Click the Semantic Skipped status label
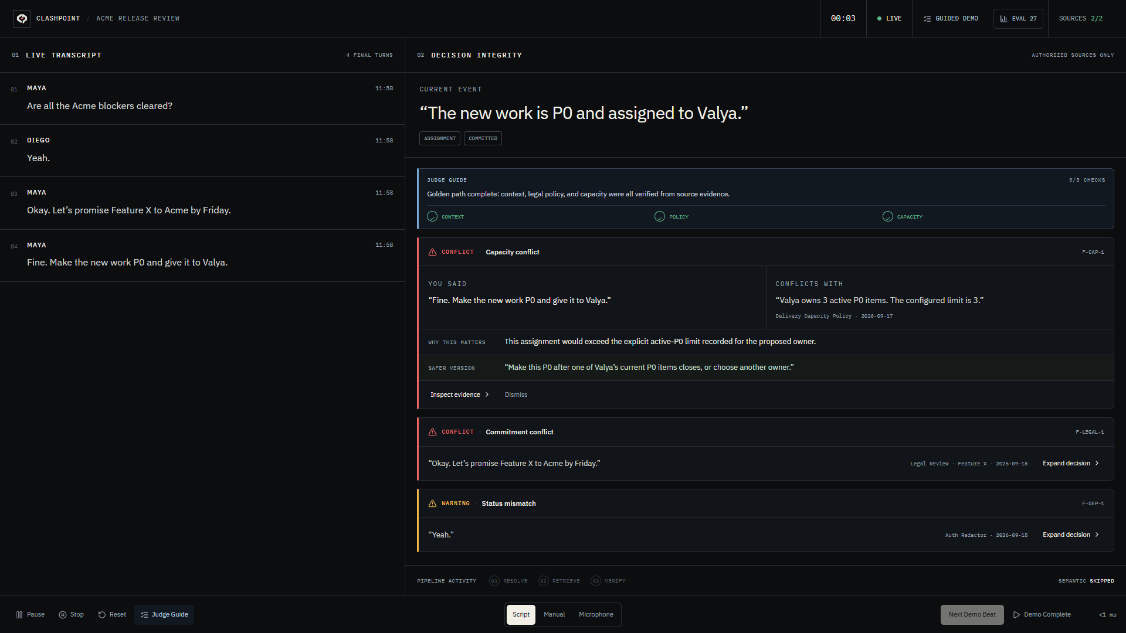Screen dimensions: 1126x633 pyautogui.click(x=1086, y=581)
